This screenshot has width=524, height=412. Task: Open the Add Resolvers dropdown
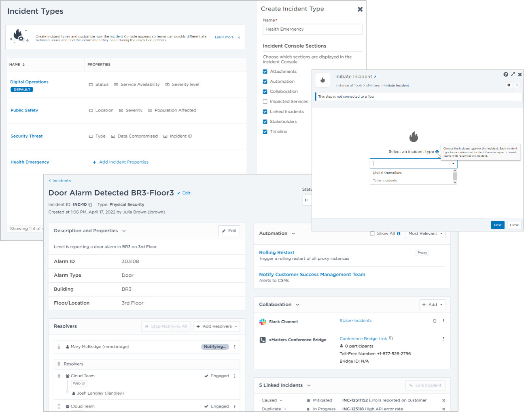click(217, 326)
